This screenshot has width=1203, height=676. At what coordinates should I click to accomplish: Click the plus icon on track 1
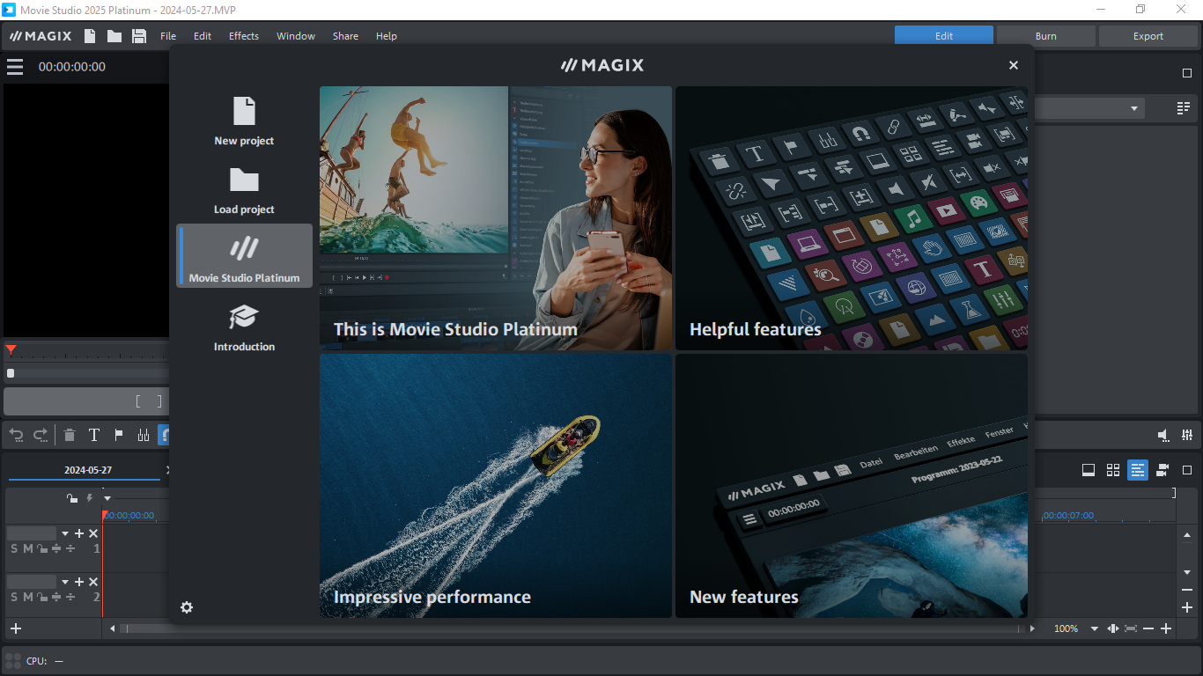pos(79,533)
